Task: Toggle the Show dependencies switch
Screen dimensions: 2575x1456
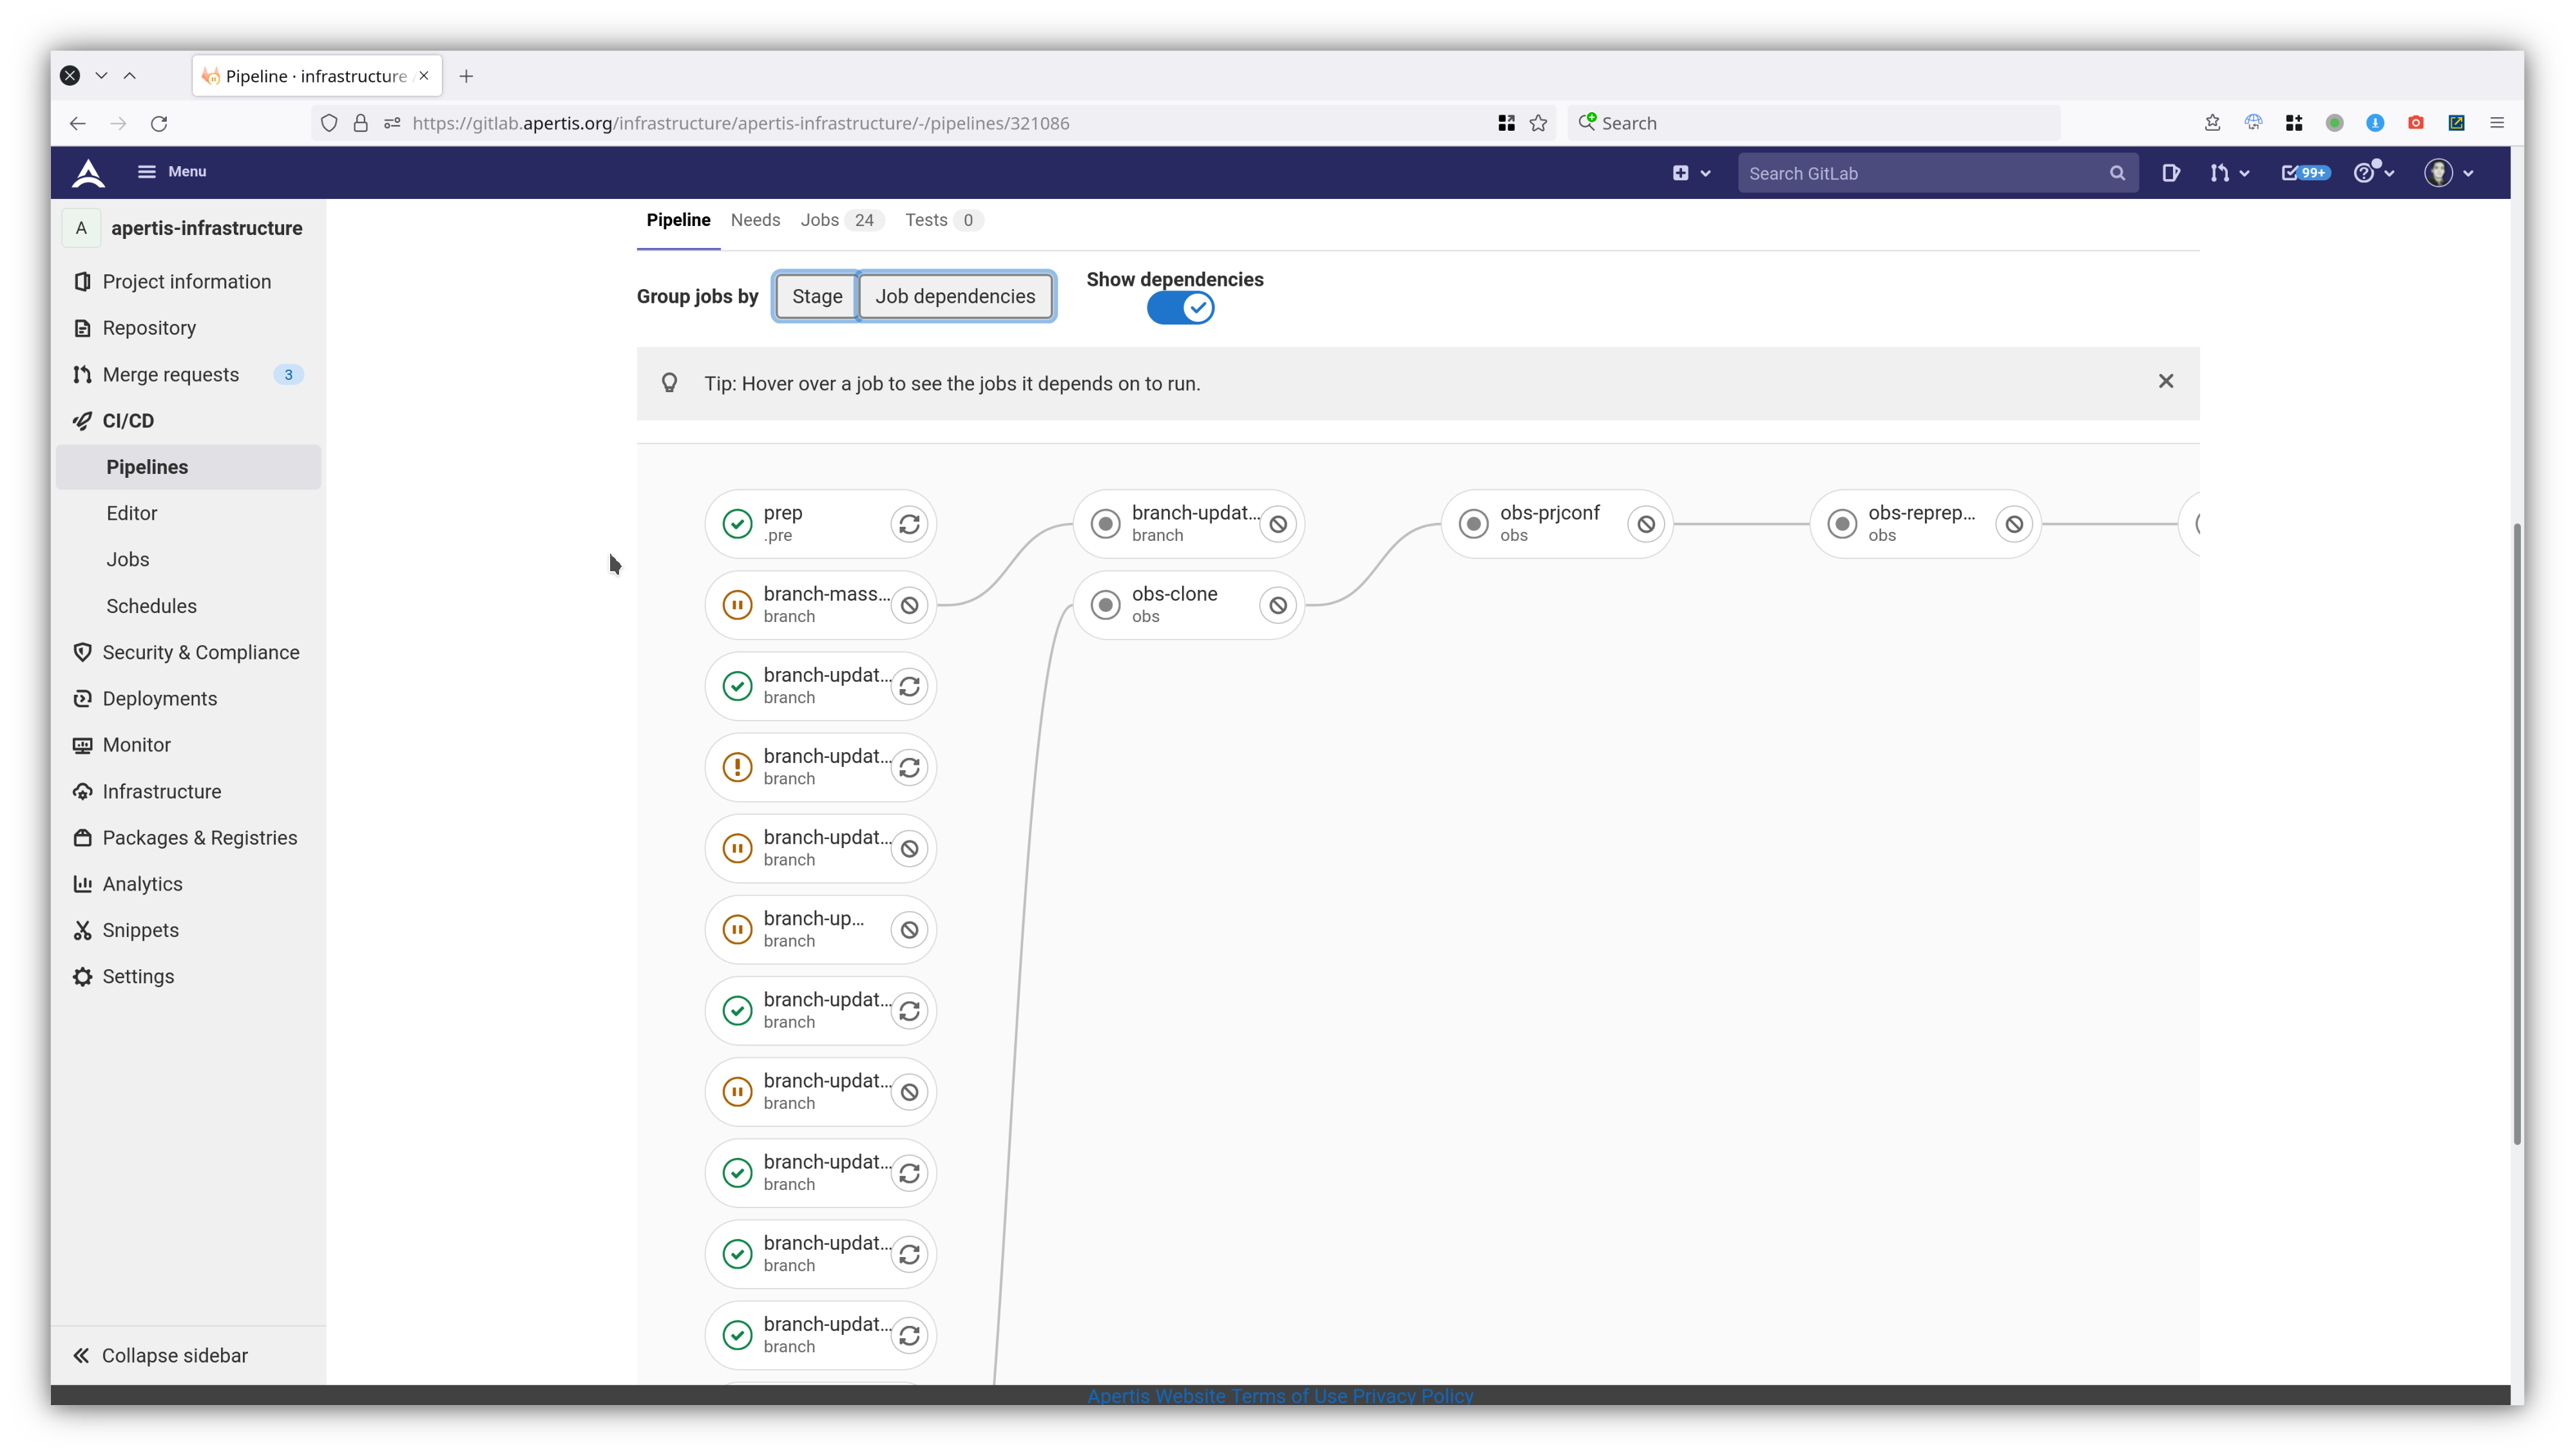Action: pos(1180,308)
